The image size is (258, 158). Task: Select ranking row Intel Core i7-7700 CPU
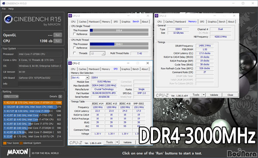32,115
